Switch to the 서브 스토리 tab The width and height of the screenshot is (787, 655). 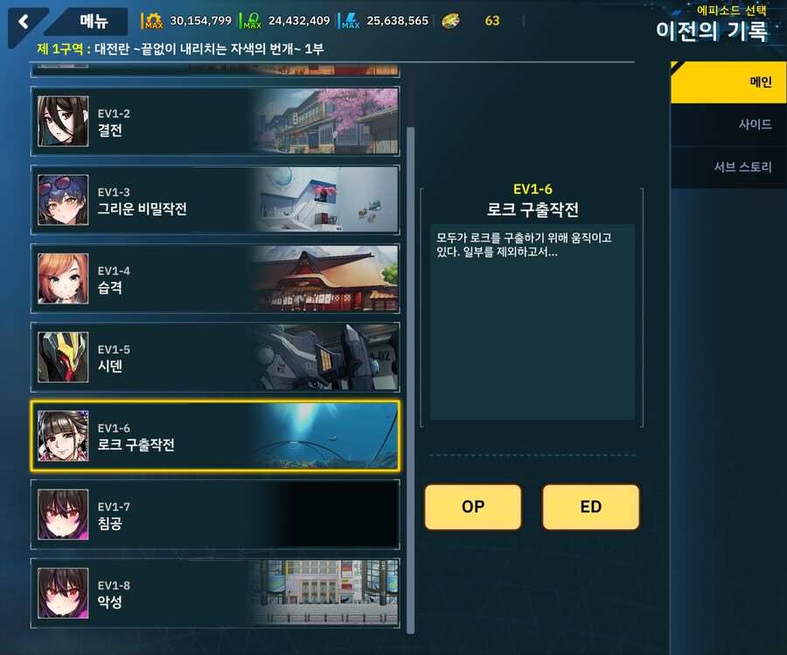click(x=728, y=167)
